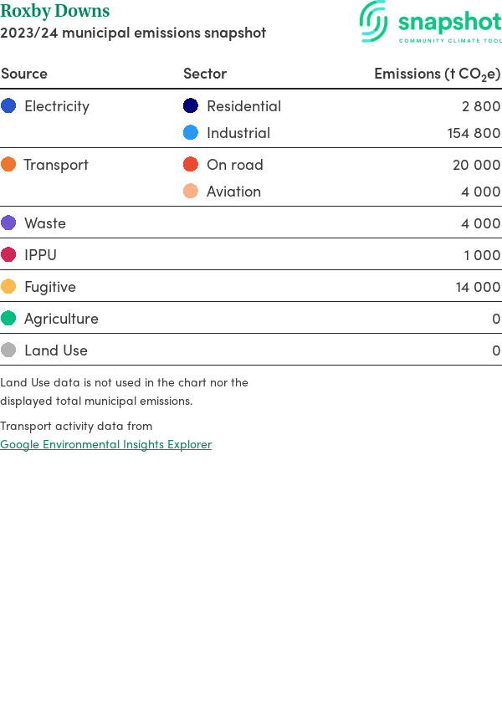Click the Snapshot climate tool logo
502x711 pixels.
tap(430, 23)
